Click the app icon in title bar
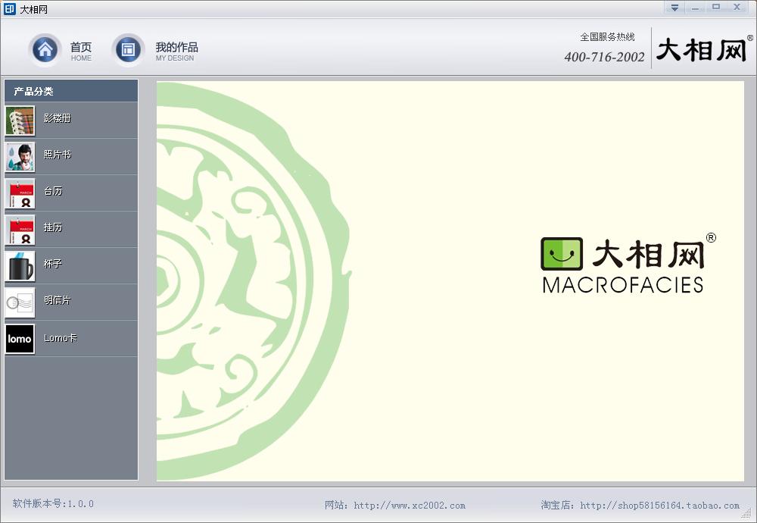Viewport: 757px width, 523px height. point(10,8)
